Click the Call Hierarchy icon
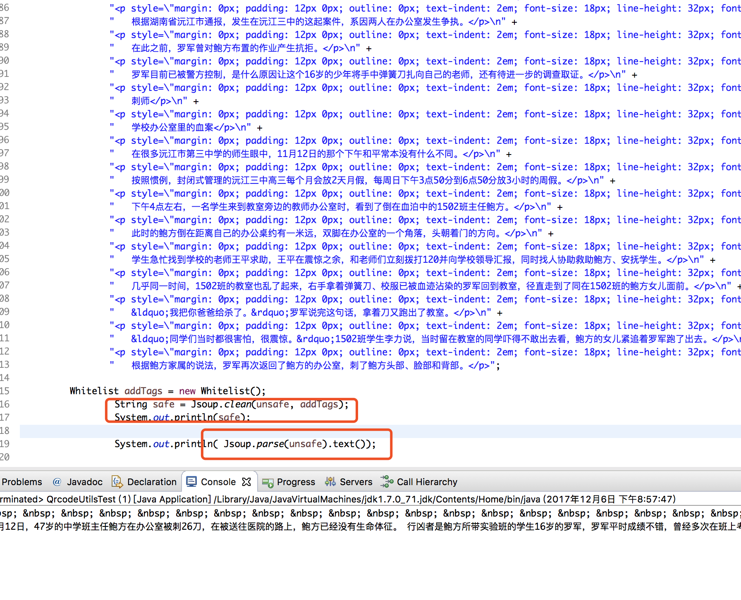Screen dimensions: 741x600 [x=386, y=482]
